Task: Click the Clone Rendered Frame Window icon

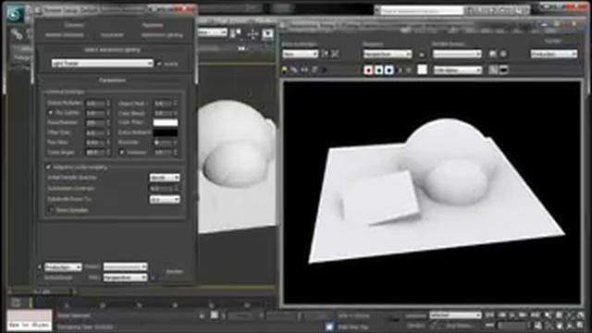Action: [304, 70]
